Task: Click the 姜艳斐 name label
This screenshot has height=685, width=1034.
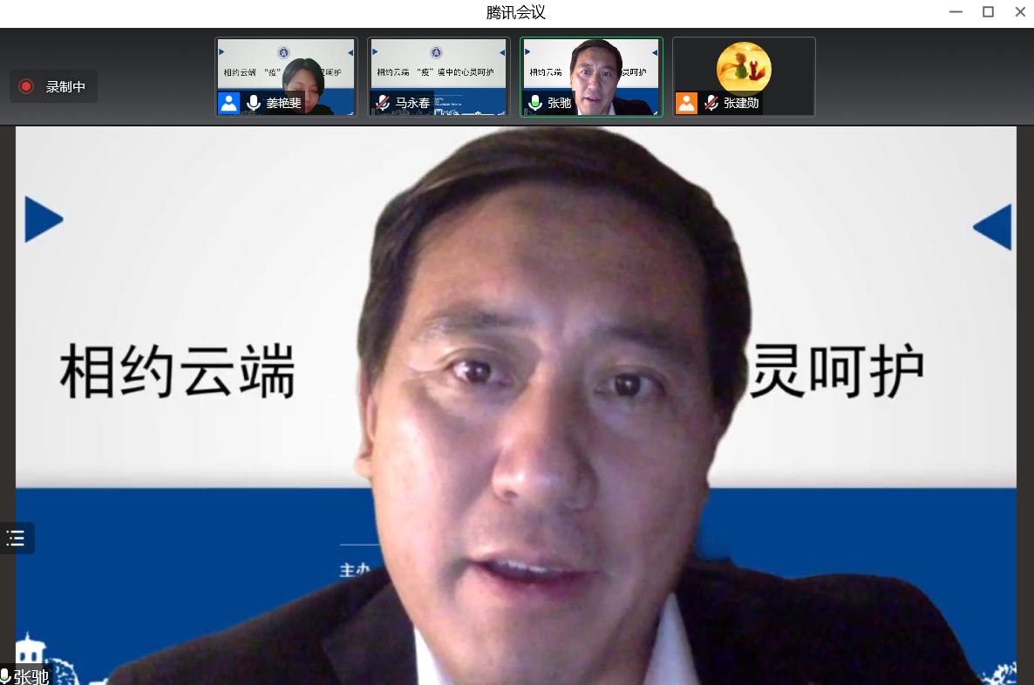Action: 283,103
